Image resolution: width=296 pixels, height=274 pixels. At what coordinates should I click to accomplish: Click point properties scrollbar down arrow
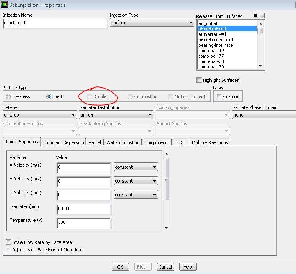tap(166, 228)
